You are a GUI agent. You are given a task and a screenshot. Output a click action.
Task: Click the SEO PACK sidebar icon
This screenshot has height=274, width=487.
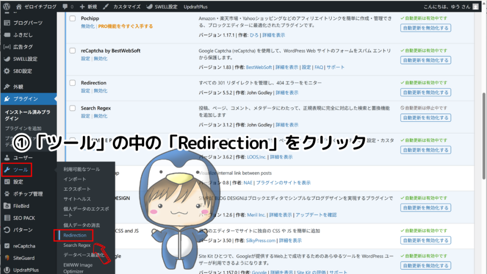pyautogui.click(x=7, y=218)
